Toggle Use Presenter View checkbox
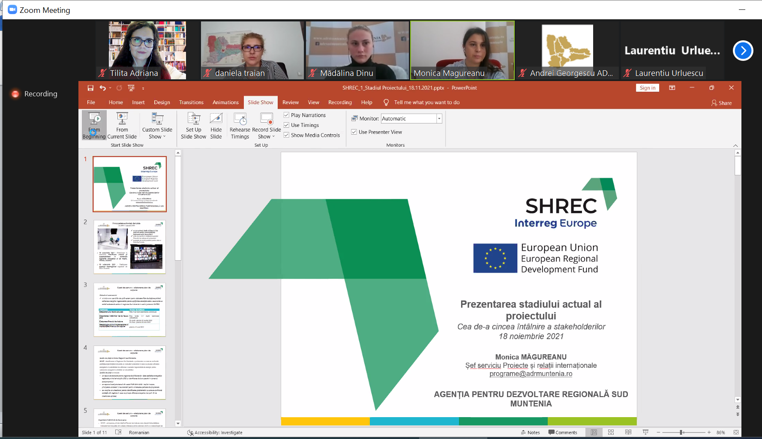The image size is (762, 439). tap(354, 132)
